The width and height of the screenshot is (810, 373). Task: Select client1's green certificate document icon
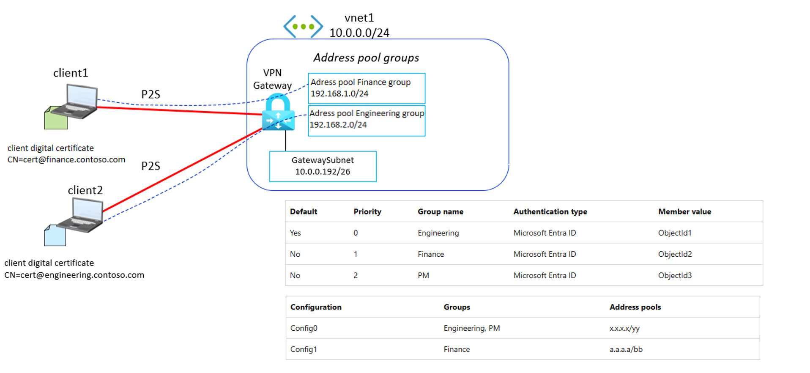click(55, 119)
